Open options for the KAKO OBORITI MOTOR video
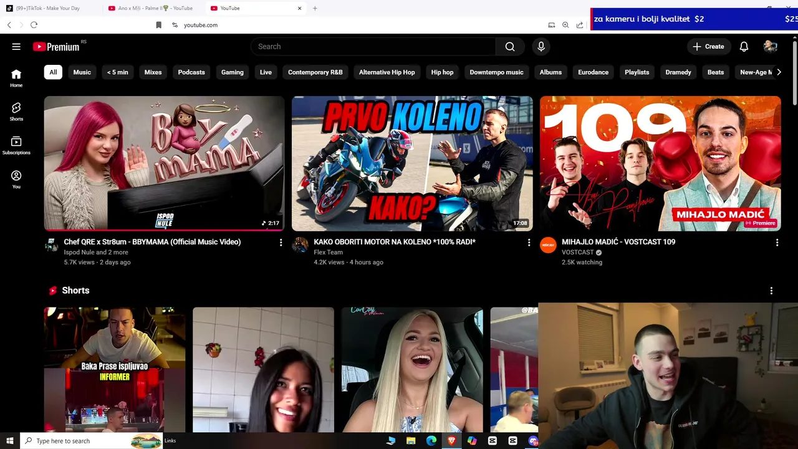798x449 pixels. [529, 243]
